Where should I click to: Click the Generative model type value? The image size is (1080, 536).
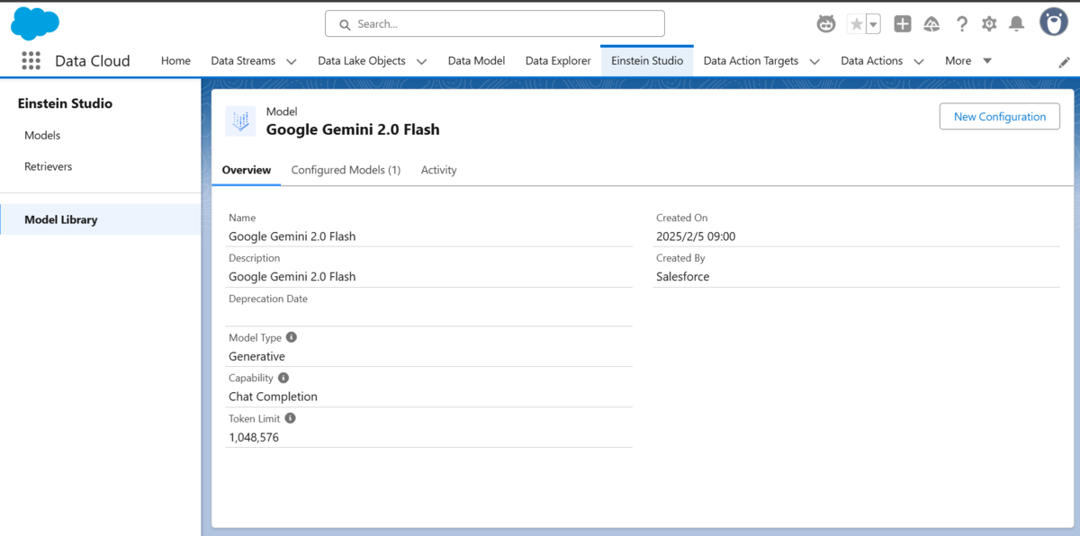256,357
